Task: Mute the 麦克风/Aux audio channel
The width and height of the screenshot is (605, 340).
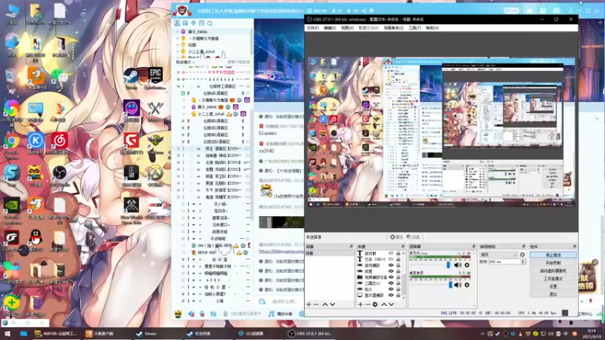Action: pyautogui.click(x=458, y=265)
